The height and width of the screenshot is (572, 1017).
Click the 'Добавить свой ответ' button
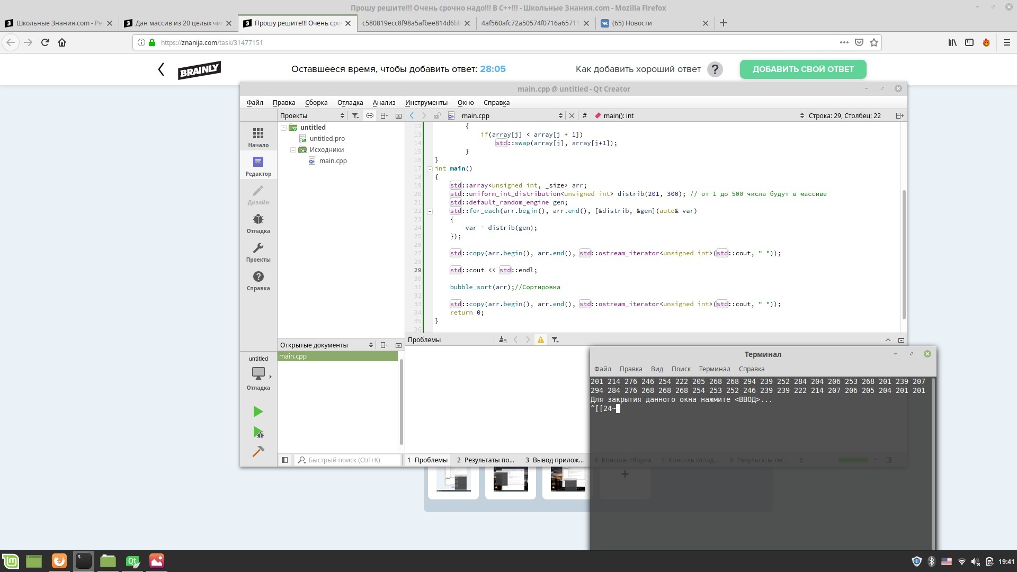click(x=802, y=69)
